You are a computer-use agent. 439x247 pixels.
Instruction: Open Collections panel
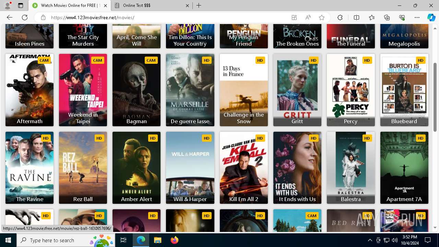[x=387, y=17]
